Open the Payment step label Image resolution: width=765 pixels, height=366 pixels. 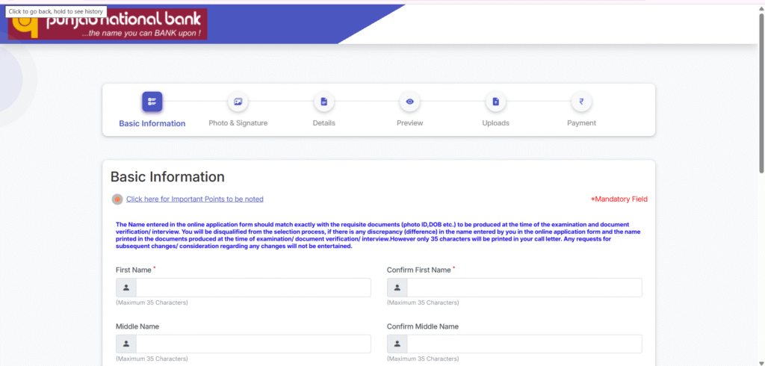click(x=581, y=123)
